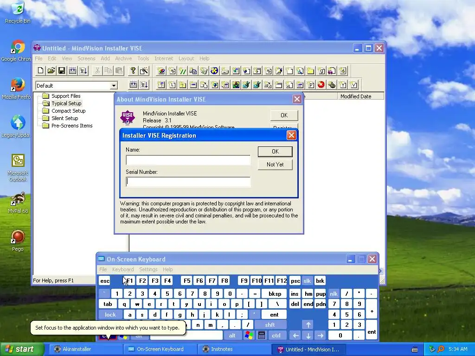This screenshot has width=475, height=356.
Task: Click the New document toolbar icon
Action: (40, 71)
